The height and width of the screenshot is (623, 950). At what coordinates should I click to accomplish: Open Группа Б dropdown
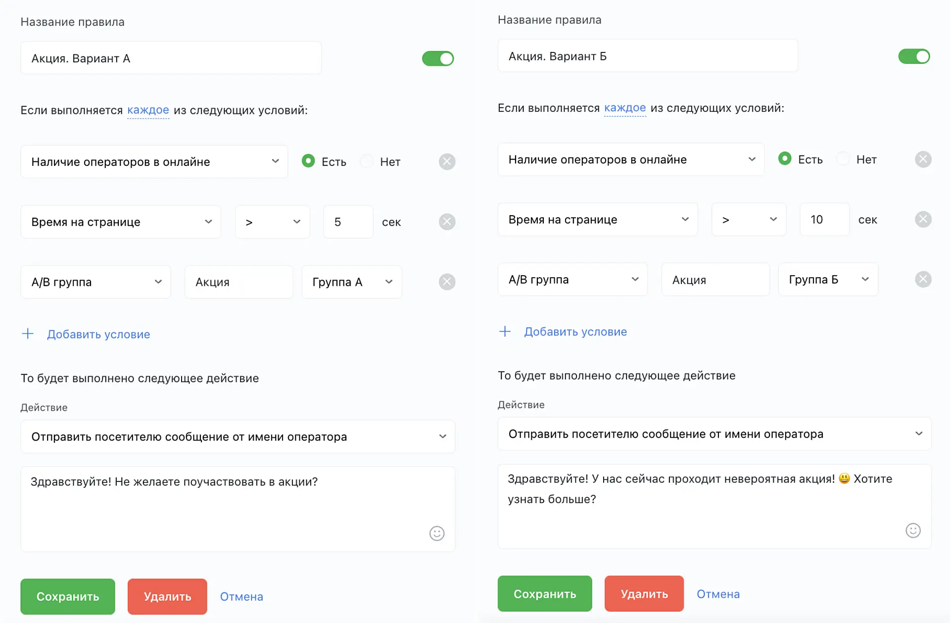(828, 280)
